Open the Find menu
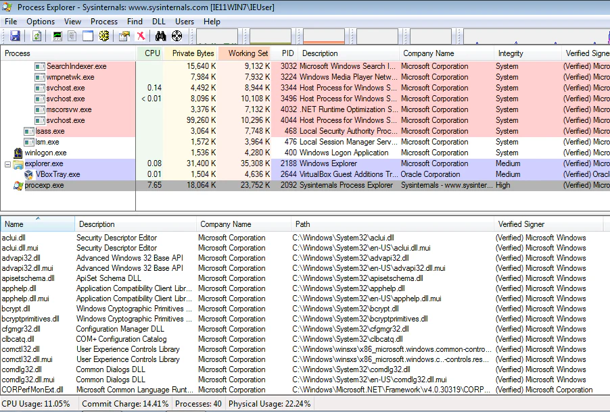This screenshot has height=412, width=610. click(x=135, y=22)
